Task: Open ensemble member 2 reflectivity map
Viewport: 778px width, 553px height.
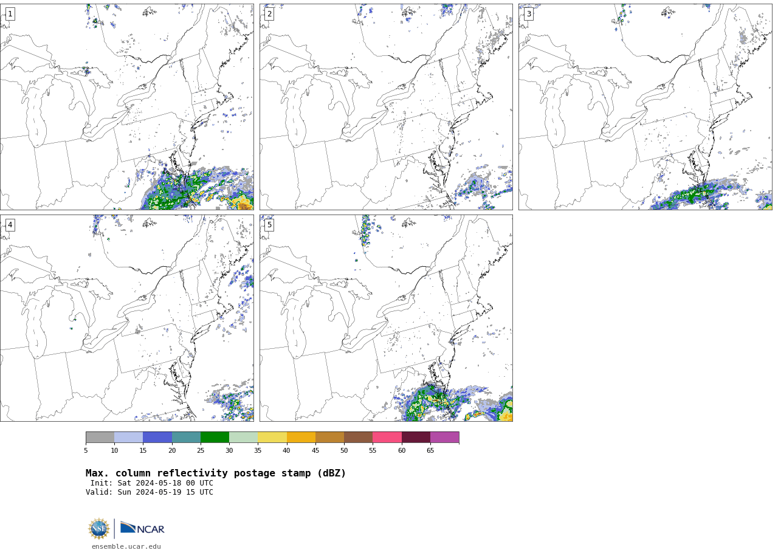Action: coord(386,107)
